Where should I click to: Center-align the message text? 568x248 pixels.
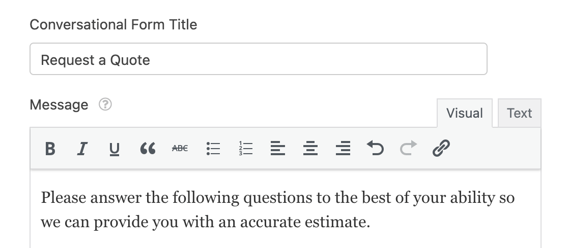pos(310,149)
